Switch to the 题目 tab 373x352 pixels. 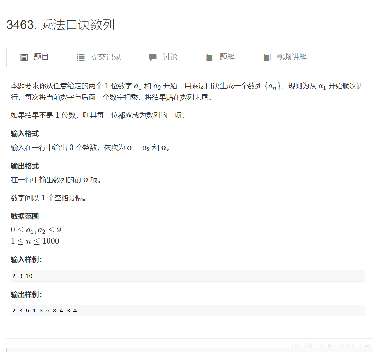coord(35,57)
